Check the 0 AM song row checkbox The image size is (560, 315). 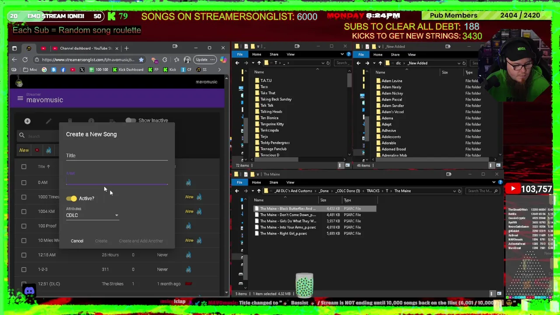coord(24,182)
